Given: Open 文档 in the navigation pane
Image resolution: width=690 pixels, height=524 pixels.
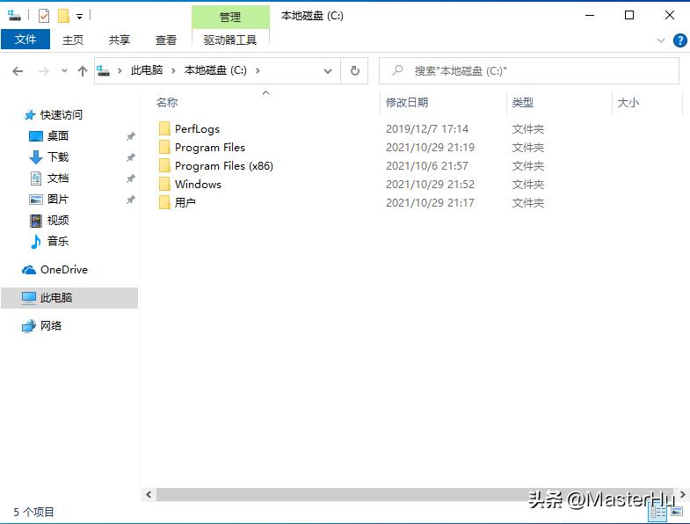Looking at the screenshot, I should (58, 178).
